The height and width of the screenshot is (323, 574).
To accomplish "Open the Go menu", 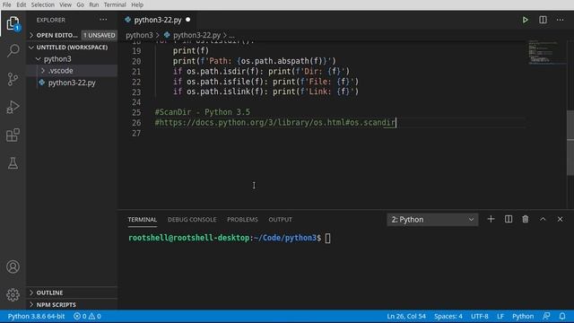I will pos(80,4).
